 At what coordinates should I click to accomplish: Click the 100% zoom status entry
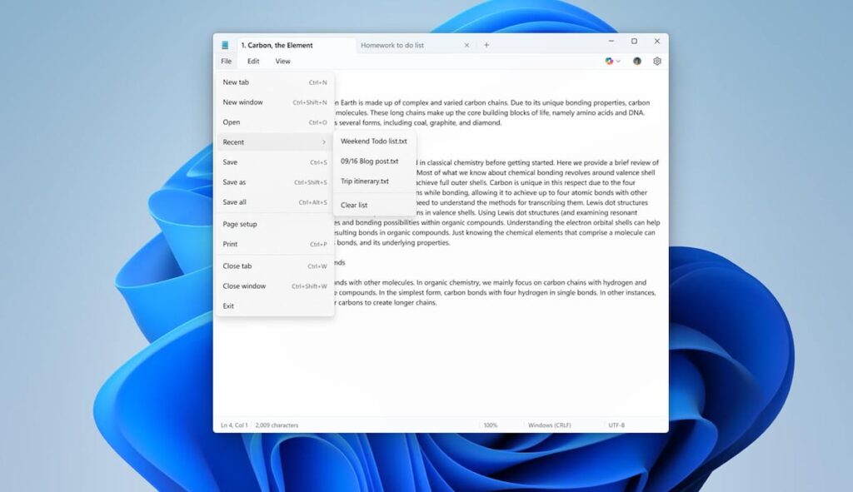click(x=490, y=425)
